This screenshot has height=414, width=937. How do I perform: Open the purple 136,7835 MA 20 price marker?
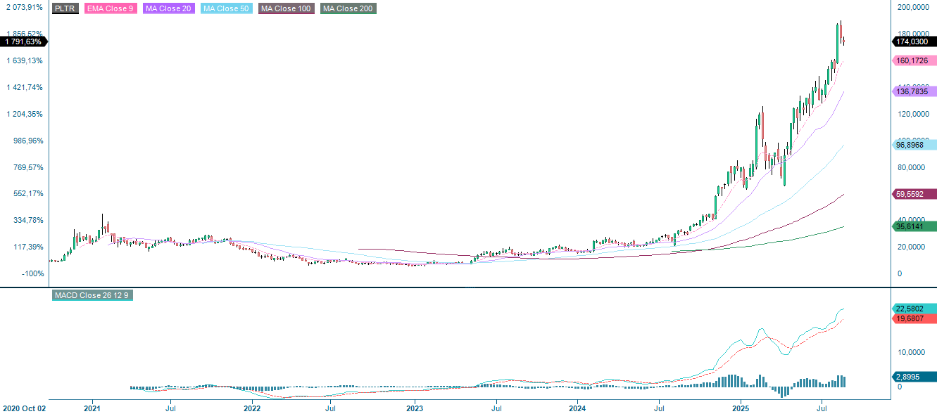(912, 92)
